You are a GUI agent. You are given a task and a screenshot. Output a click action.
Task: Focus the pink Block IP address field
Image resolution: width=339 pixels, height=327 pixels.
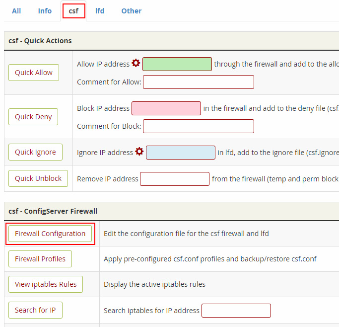(x=166, y=108)
